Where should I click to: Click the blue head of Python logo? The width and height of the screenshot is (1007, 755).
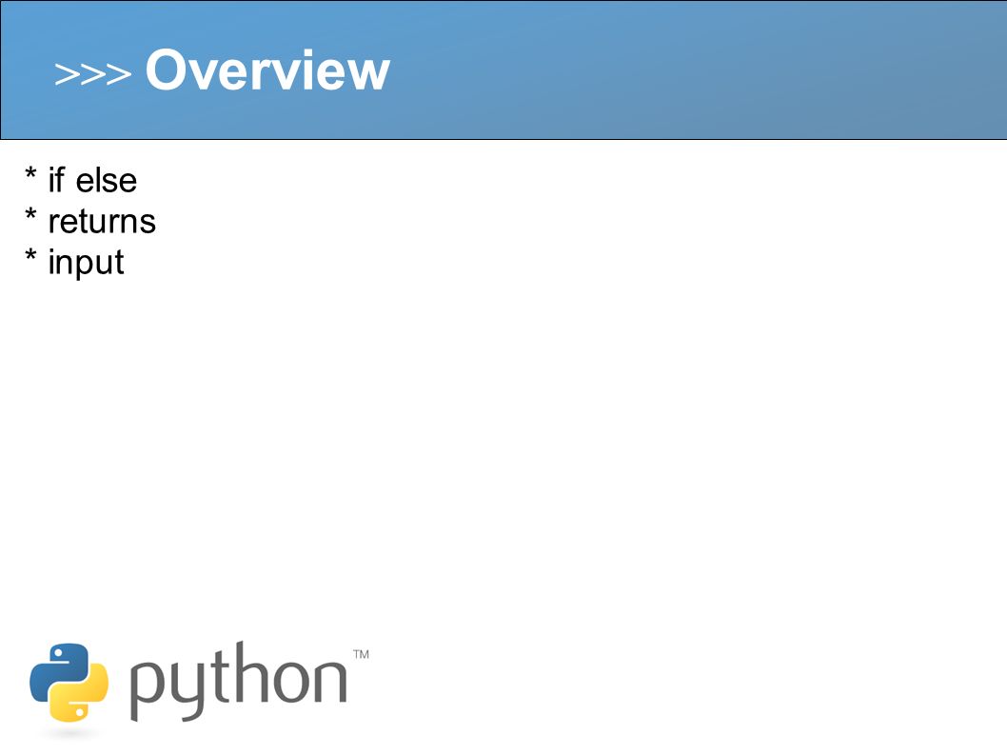(x=59, y=671)
